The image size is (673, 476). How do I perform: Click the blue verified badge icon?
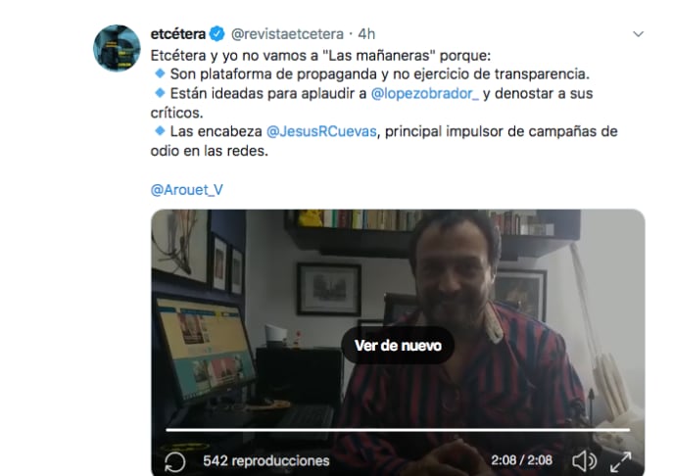pos(217,34)
